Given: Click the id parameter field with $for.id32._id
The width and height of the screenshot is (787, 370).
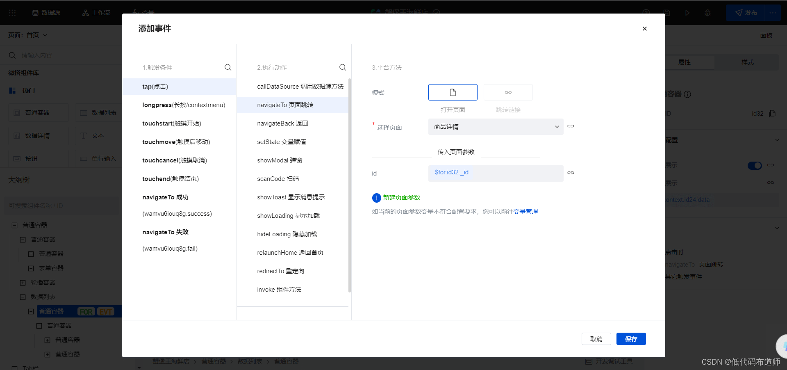Looking at the screenshot, I should pos(496,173).
